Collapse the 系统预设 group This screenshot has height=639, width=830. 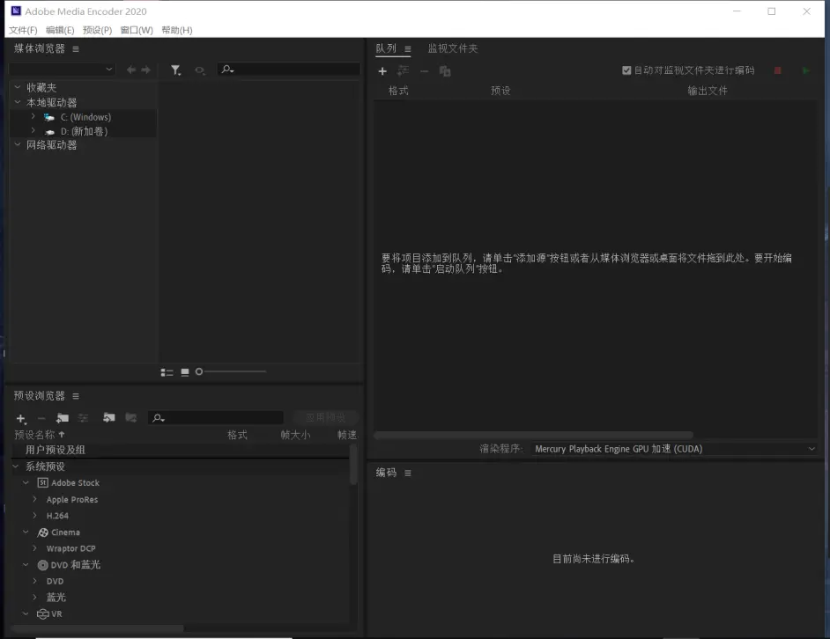pyautogui.click(x=16, y=466)
